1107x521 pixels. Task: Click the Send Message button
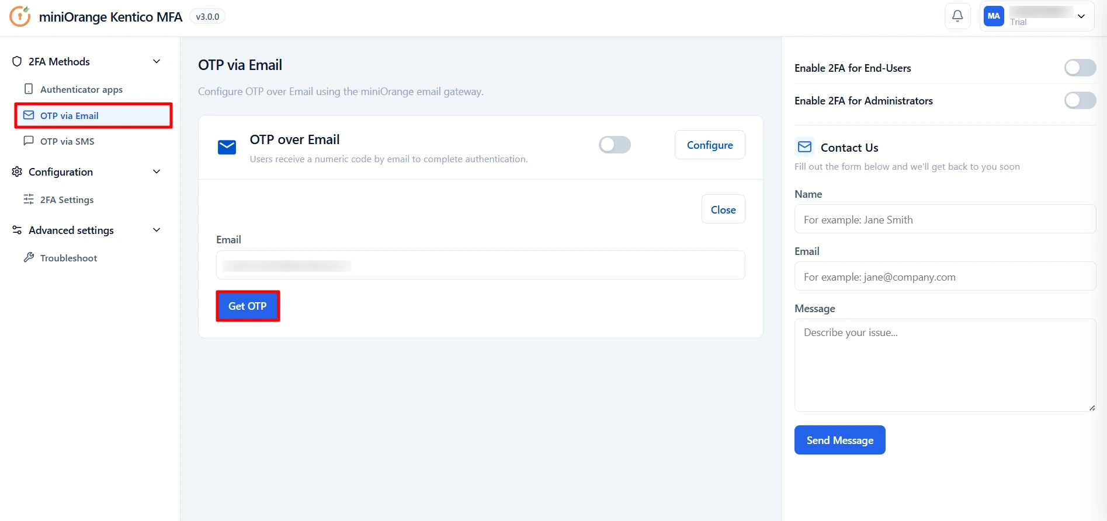(840, 440)
